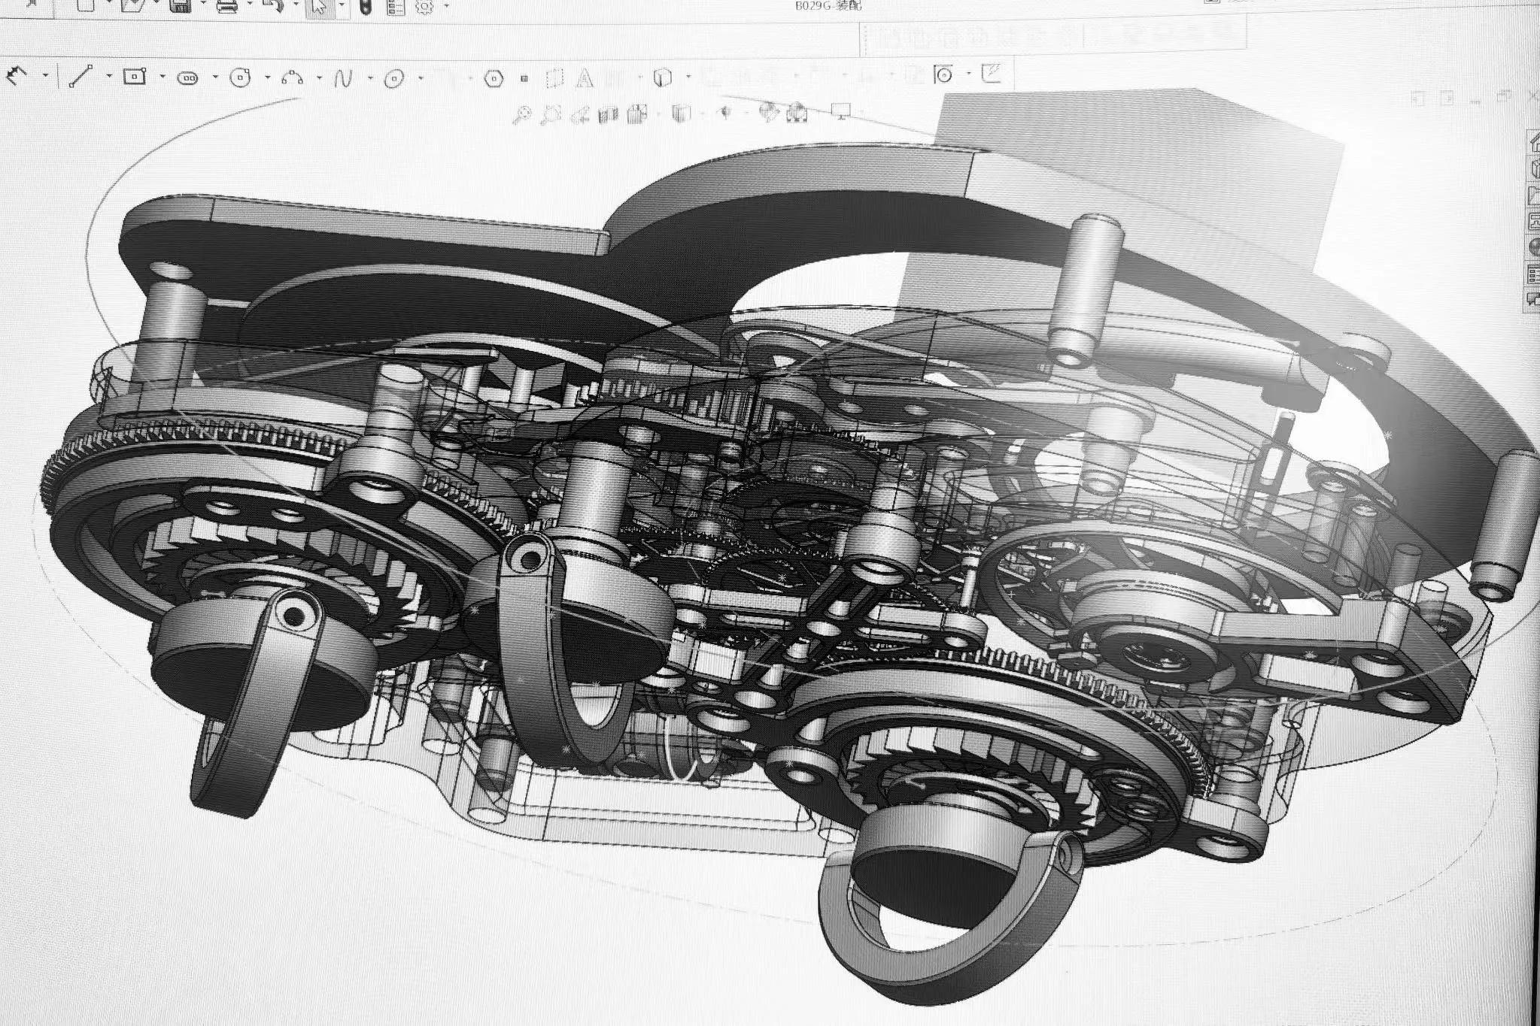Select the Straight Slot sketch tool
The height and width of the screenshot is (1026, 1540).
pyautogui.click(x=187, y=77)
